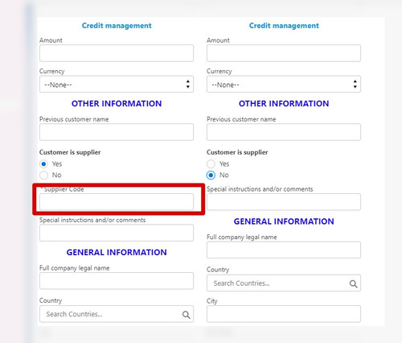Click the Amount field in right form
This screenshot has height=343, width=402.
[284, 53]
